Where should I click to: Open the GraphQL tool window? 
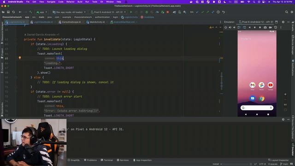(x=74, y=160)
